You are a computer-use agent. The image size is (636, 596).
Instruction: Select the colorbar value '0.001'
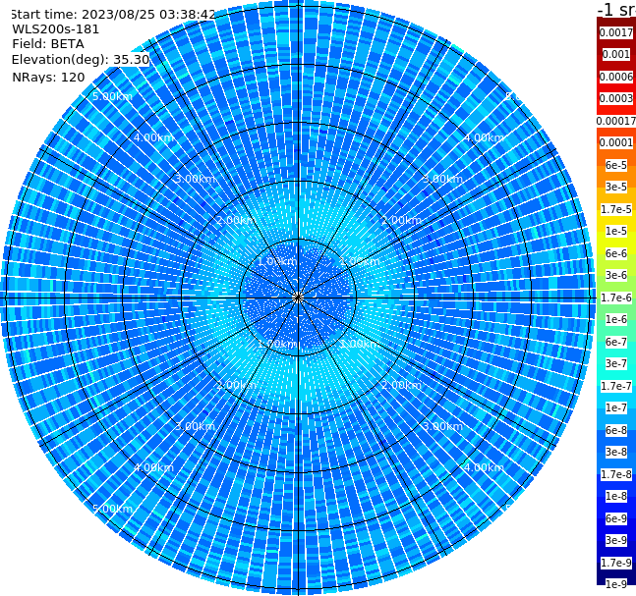pyautogui.click(x=616, y=54)
